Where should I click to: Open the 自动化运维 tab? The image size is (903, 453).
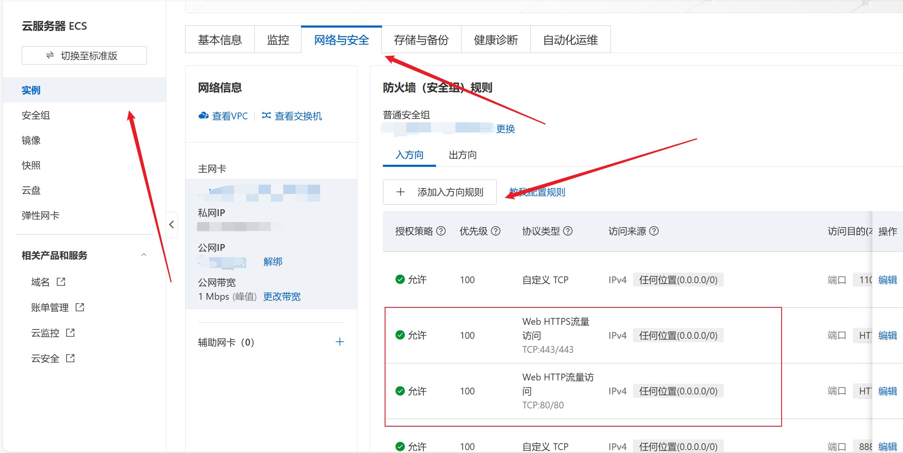pyautogui.click(x=571, y=39)
